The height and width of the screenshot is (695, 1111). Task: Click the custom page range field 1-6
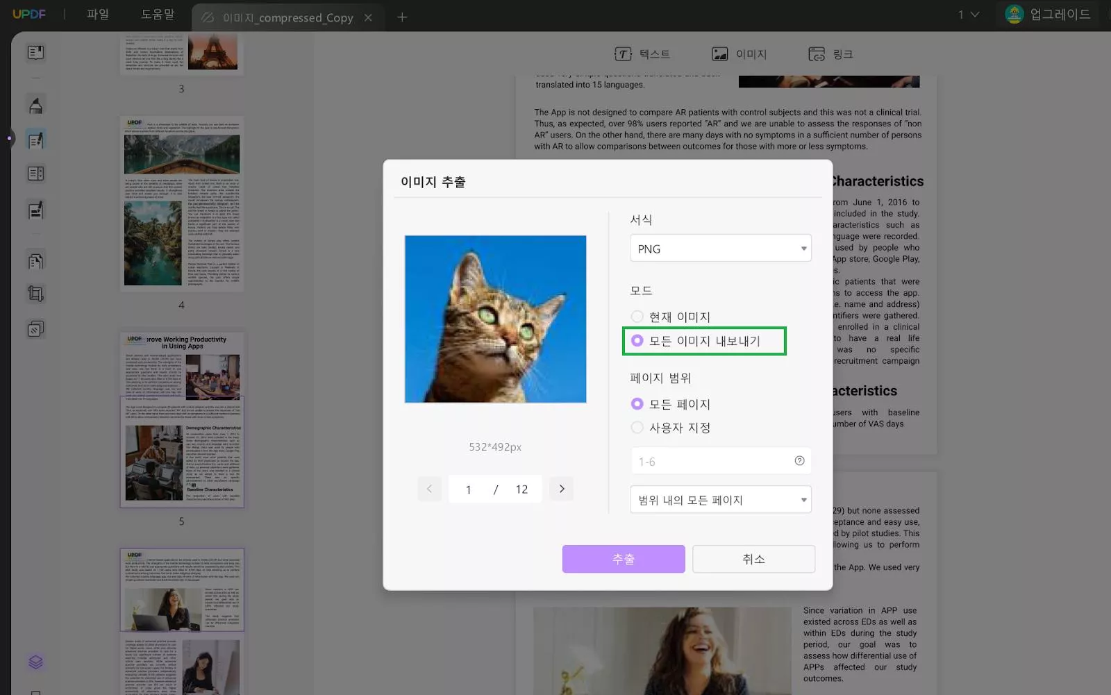[721, 461]
